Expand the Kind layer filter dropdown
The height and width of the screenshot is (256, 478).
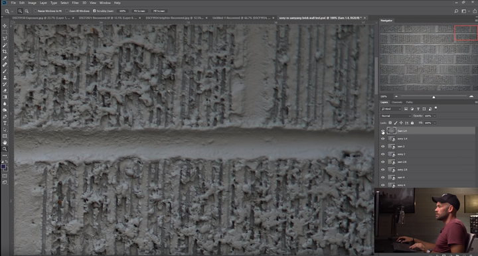(391, 109)
